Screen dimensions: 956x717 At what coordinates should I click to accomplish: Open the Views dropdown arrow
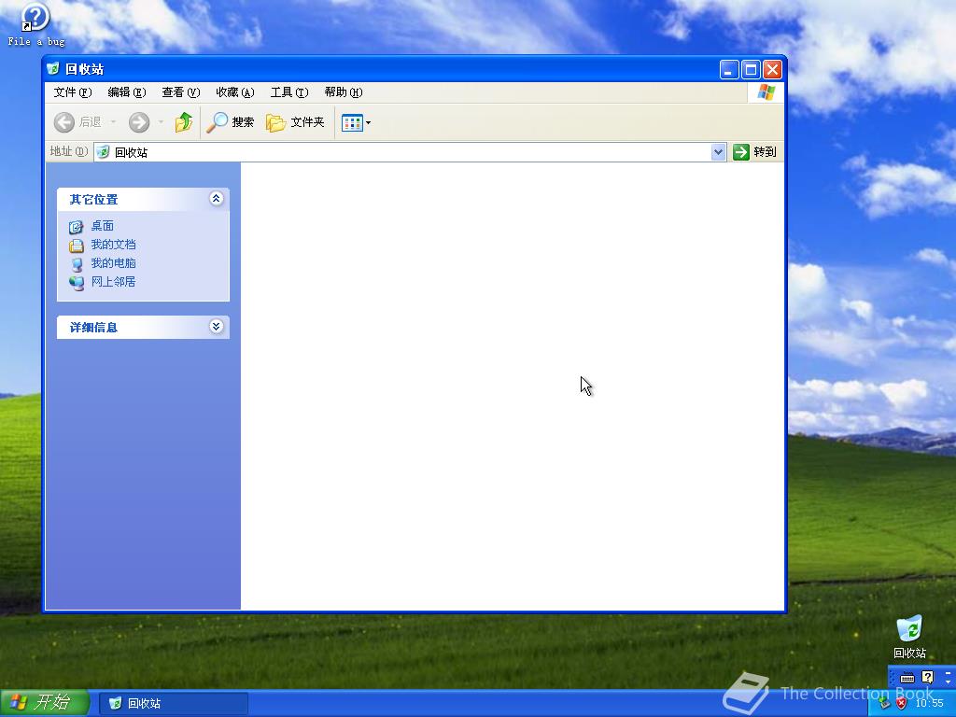tap(368, 122)
